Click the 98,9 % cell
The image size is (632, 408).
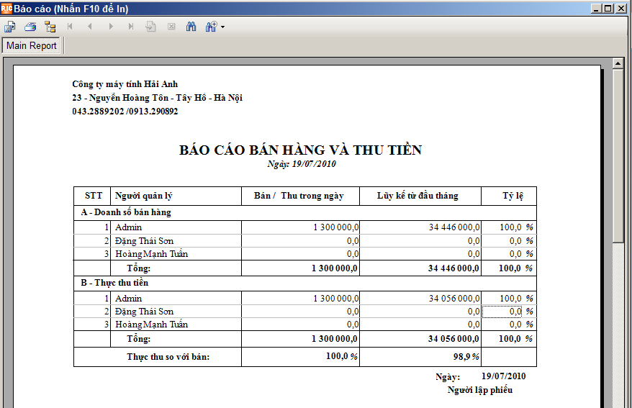pos(466,356)
